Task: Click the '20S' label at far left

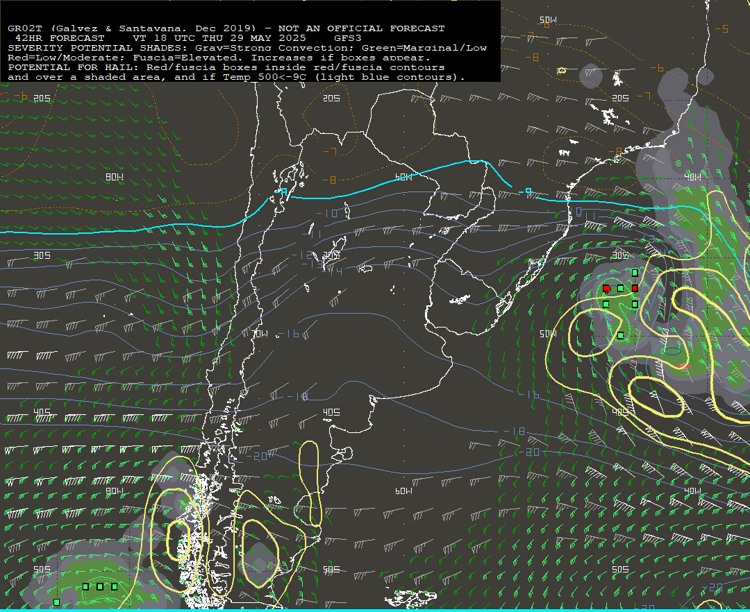Action: pos(42,98)
